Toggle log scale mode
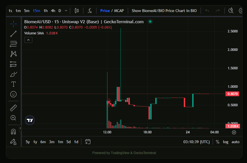The image size is (247, 163). click(x=225, y=142)
